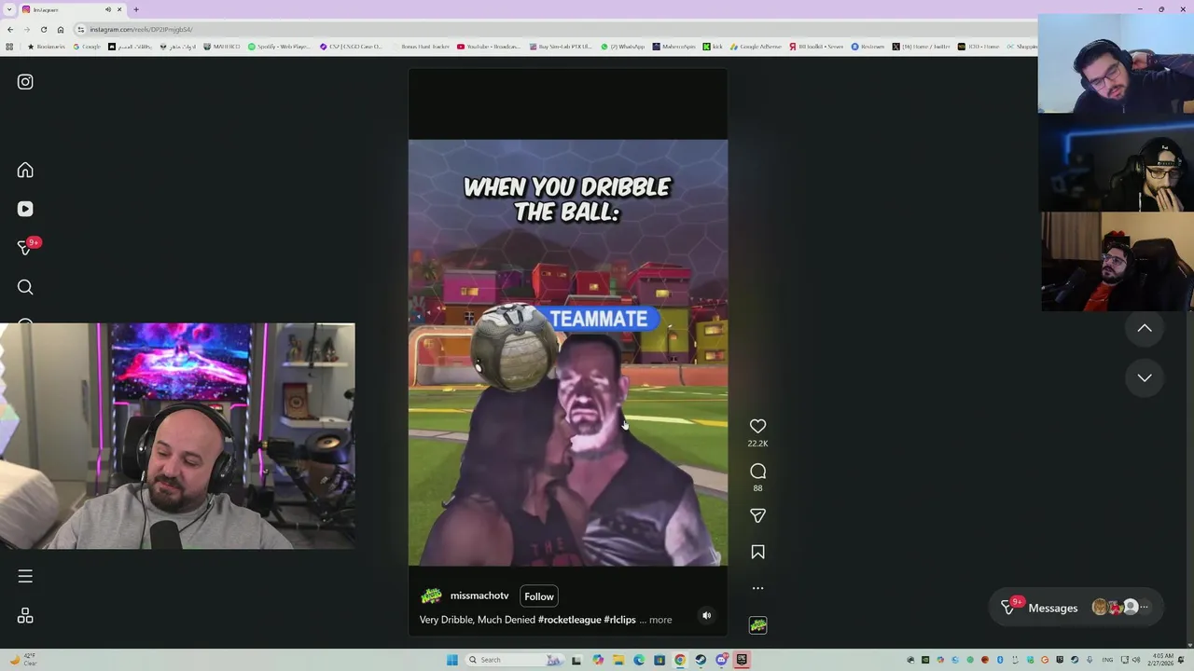Click the 22.2K likes count
The image size is (1194, 671).
coord(757,444)
